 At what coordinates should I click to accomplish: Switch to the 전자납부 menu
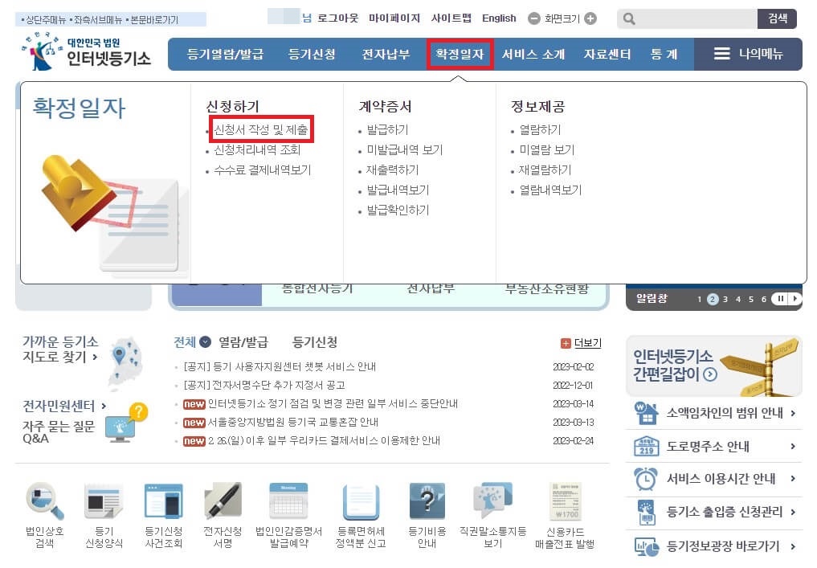(386, 55)
